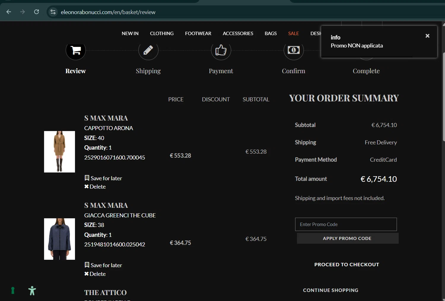Click the browser forward arrow
445x301 pixels.
click(22, 12)
